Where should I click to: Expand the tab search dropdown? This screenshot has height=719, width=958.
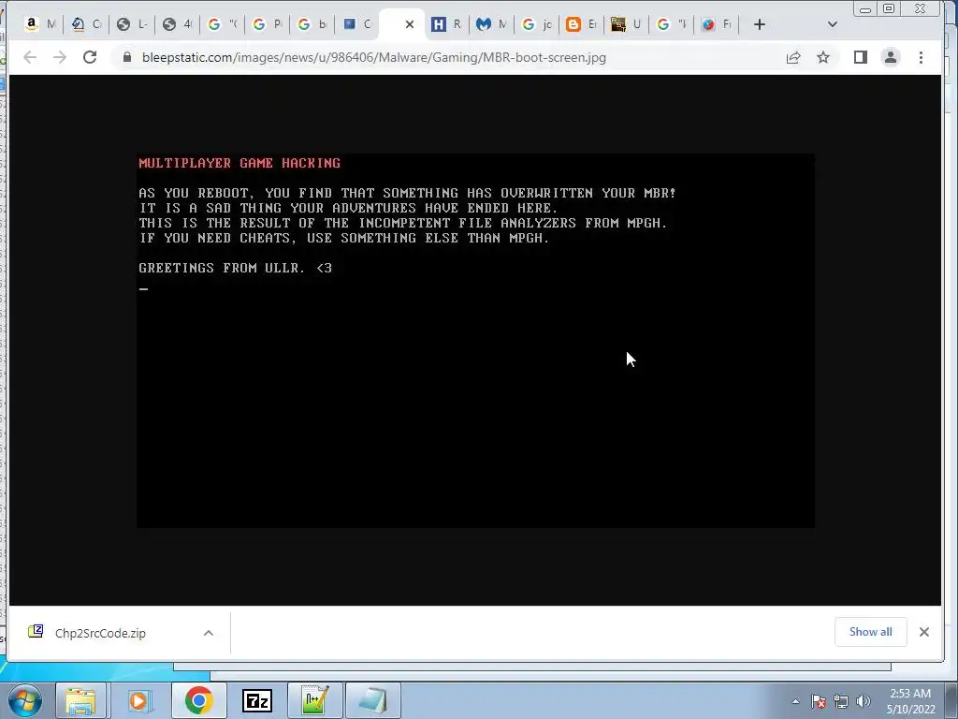(x=832, y=24)
